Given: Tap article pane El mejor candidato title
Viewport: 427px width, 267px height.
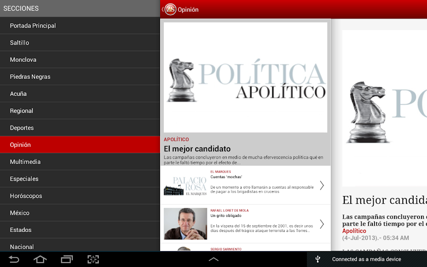Looking at the screenshot, I should (x=384, y=200).
